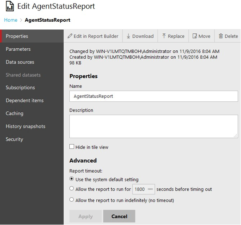The width and height of the screenshot is (241, 225).
Task: Click the pencil icon for Edit in Report Builder
Action: (70, 36)
